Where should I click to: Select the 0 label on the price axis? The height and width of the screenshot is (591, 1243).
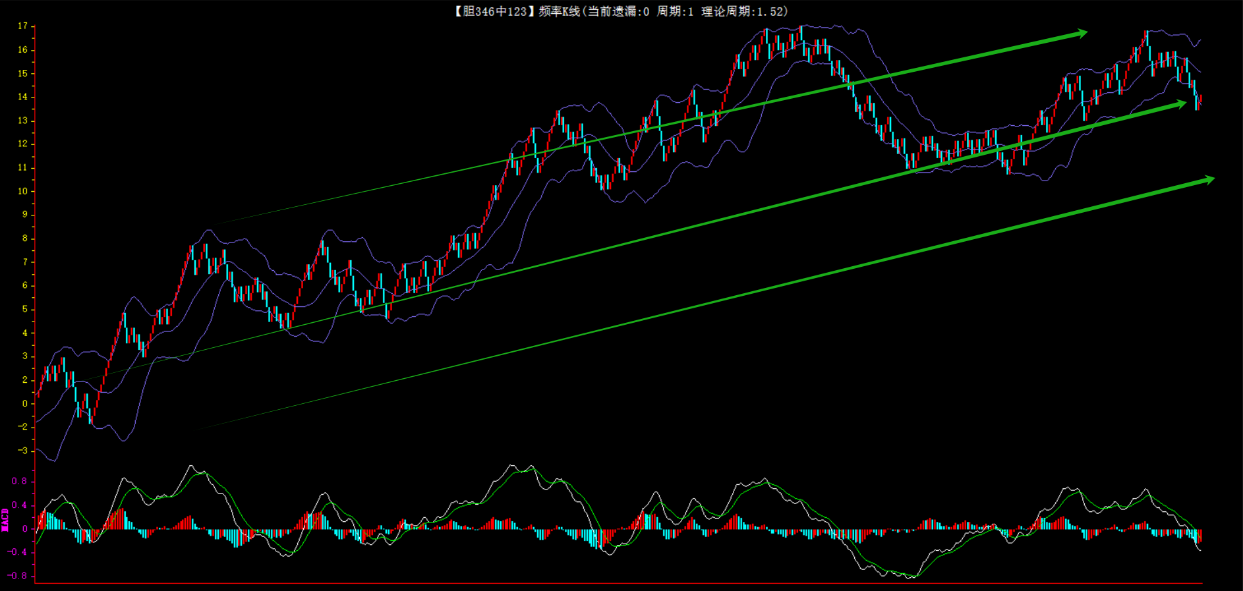tap(25, 403)
